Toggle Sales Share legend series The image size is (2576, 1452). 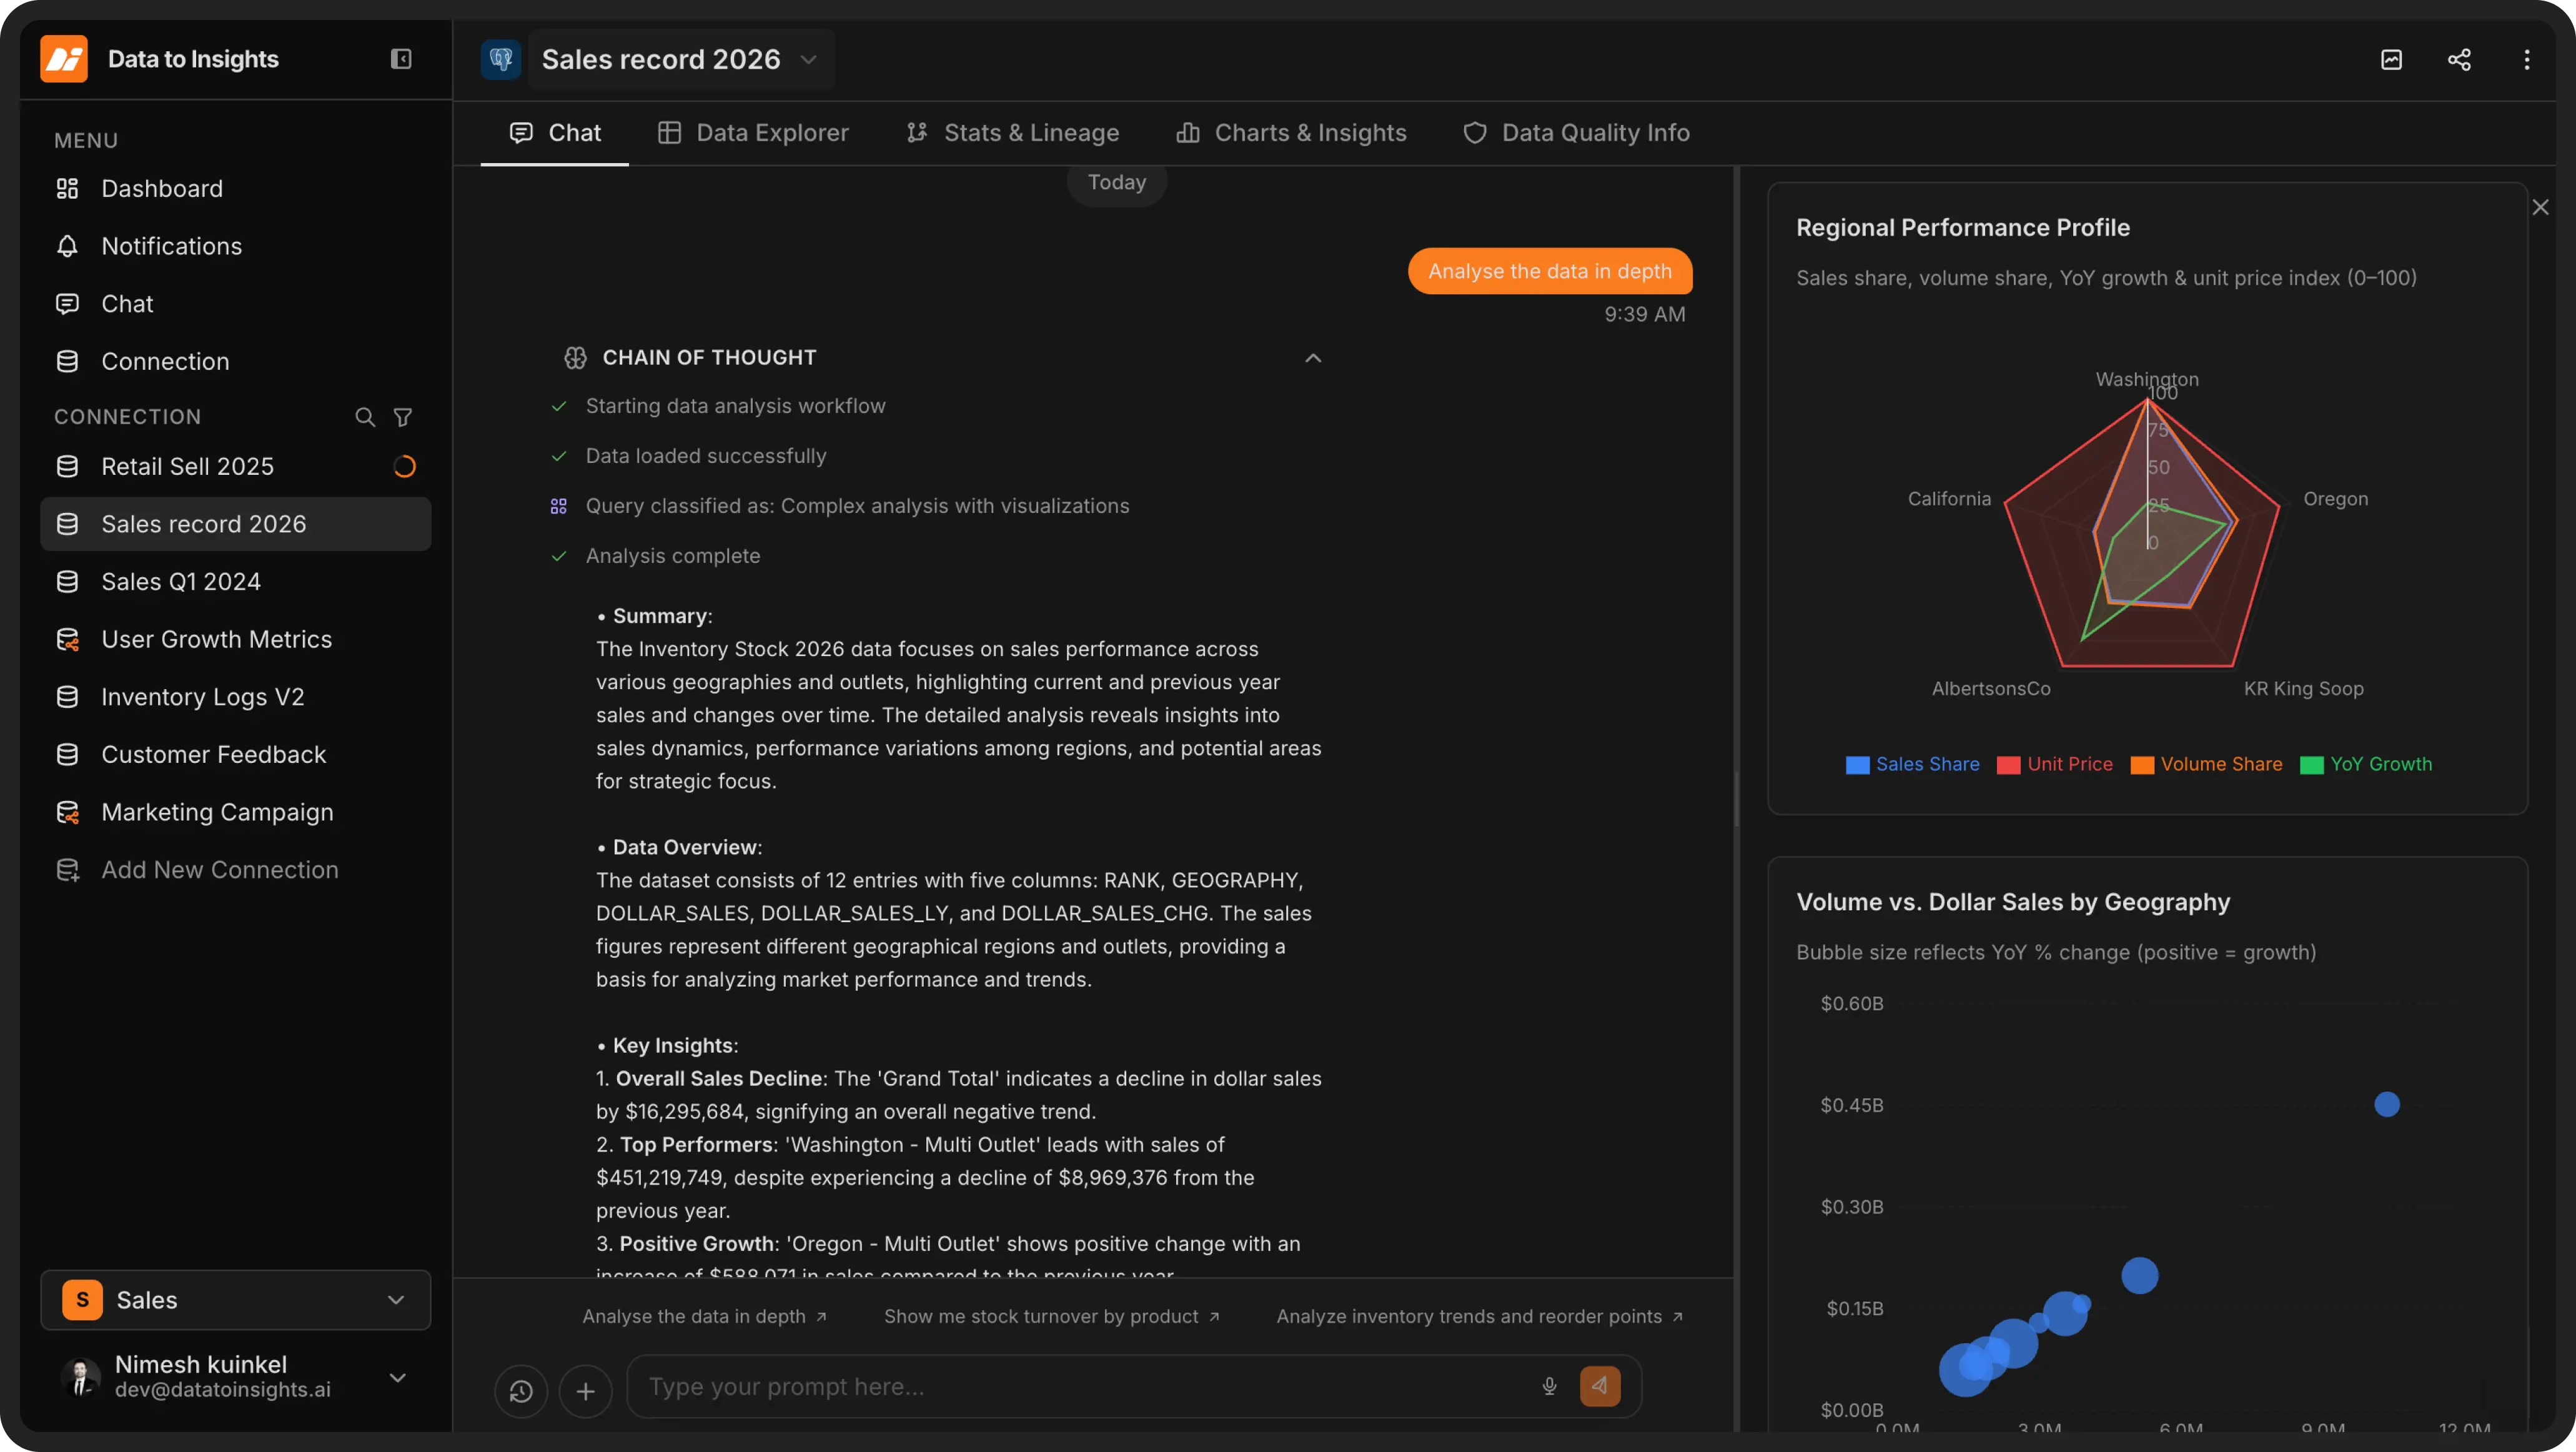pyautogui.click(x=1912, y=764)
